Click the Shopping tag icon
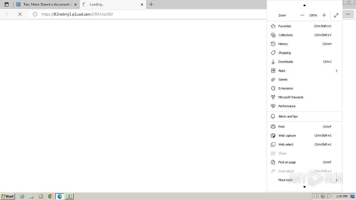This screenshot has width=356, height=200. [x=273, y=53]
